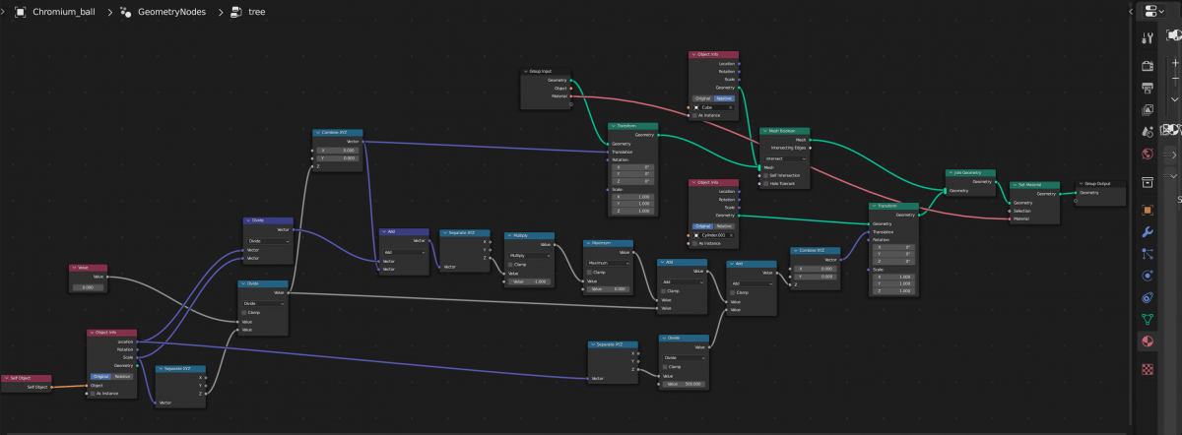
Task: Enable As Instance on the Cube Object Info node
Action: (x=694, y=115)
